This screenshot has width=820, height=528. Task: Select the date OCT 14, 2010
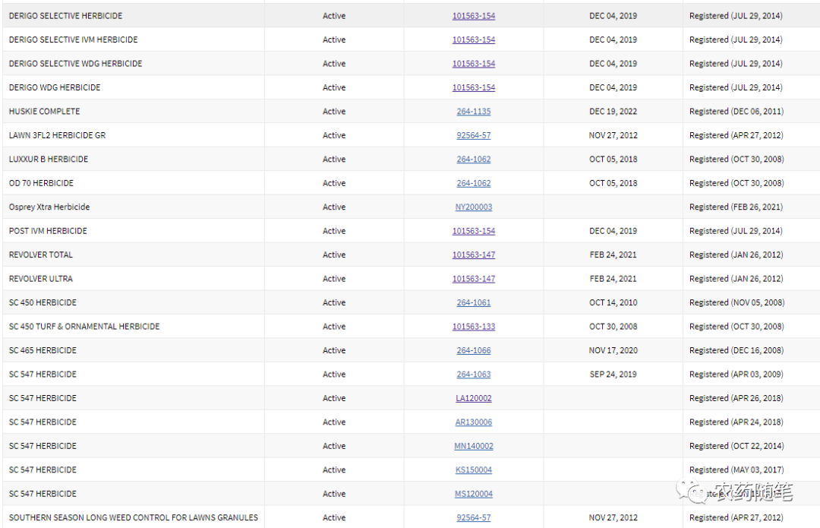[x=613, y=302]
